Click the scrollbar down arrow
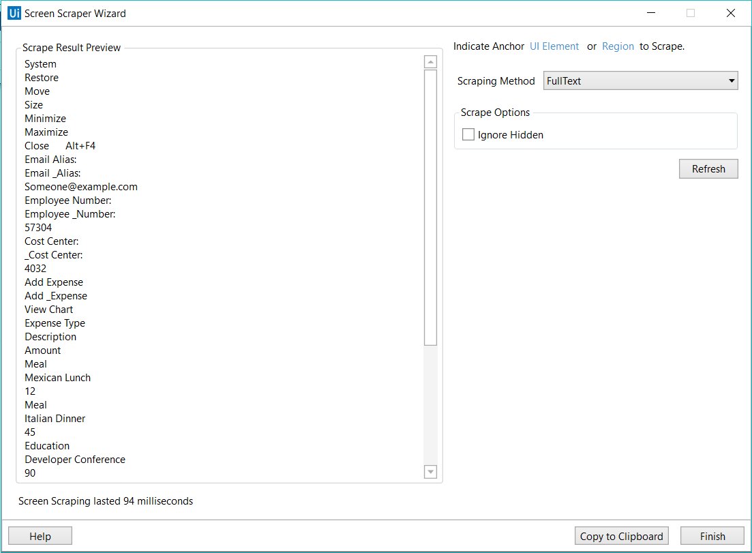752x553 pixels. (x=430, y=471)
